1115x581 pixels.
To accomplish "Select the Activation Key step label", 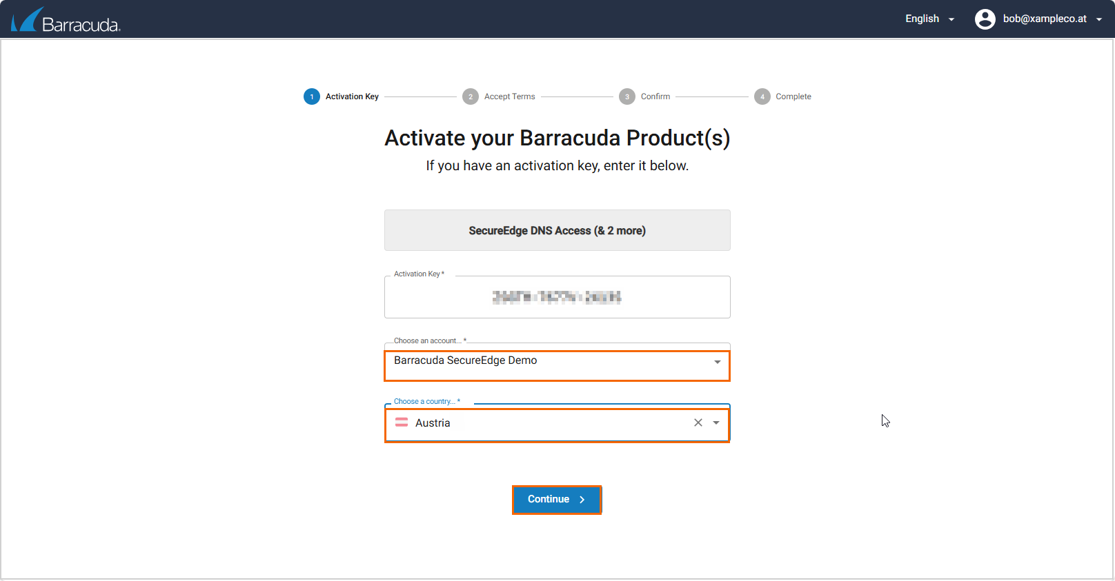I will coord(352,96).
